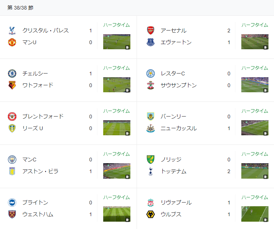Click the ブレントフォード team name
The image size is (274, 229).
(43, 117)
